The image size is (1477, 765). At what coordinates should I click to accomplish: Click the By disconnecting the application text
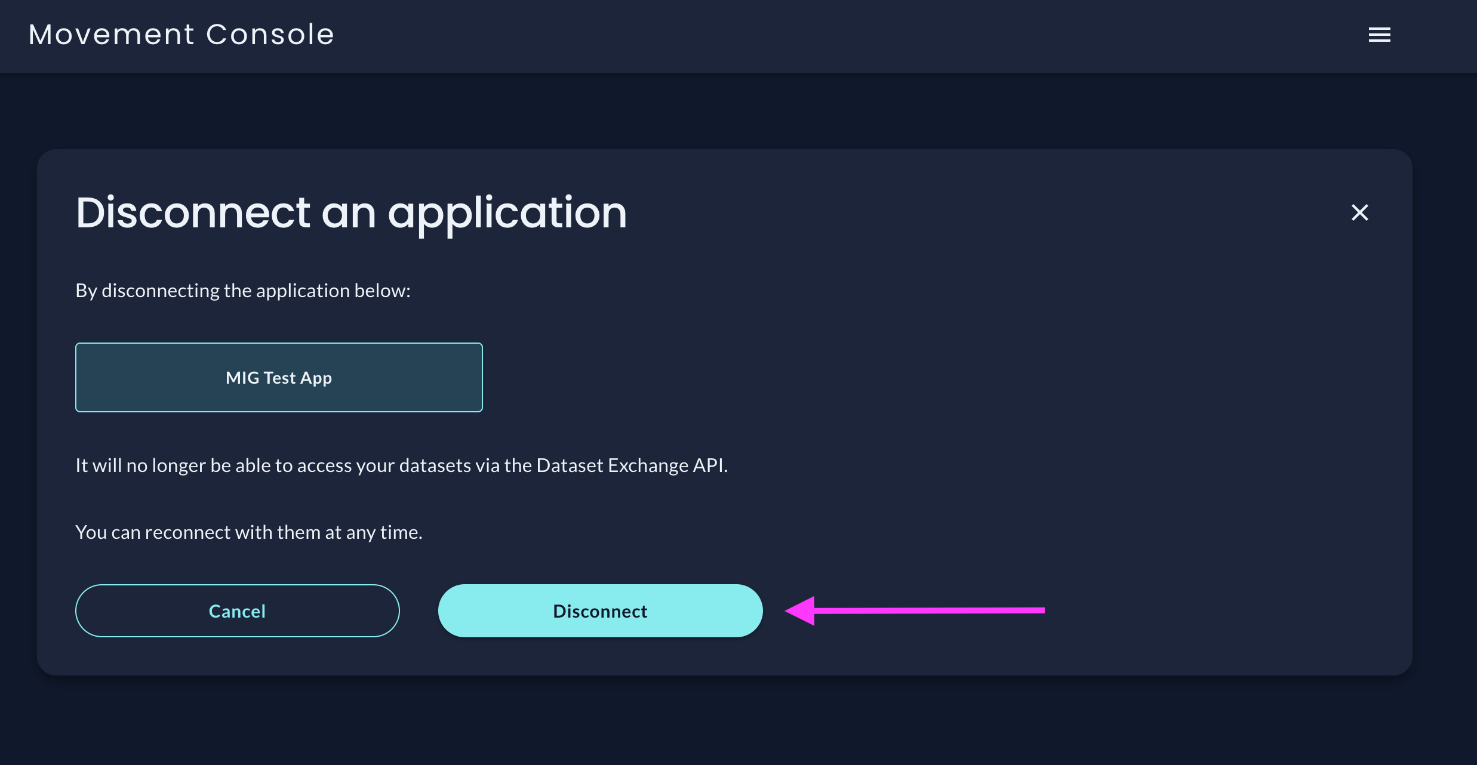243,291
